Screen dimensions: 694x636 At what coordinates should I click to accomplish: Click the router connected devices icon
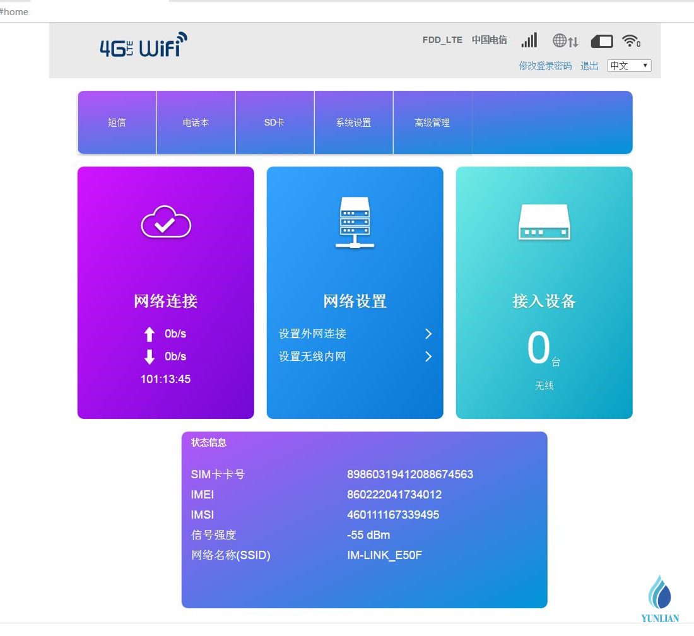544,222
